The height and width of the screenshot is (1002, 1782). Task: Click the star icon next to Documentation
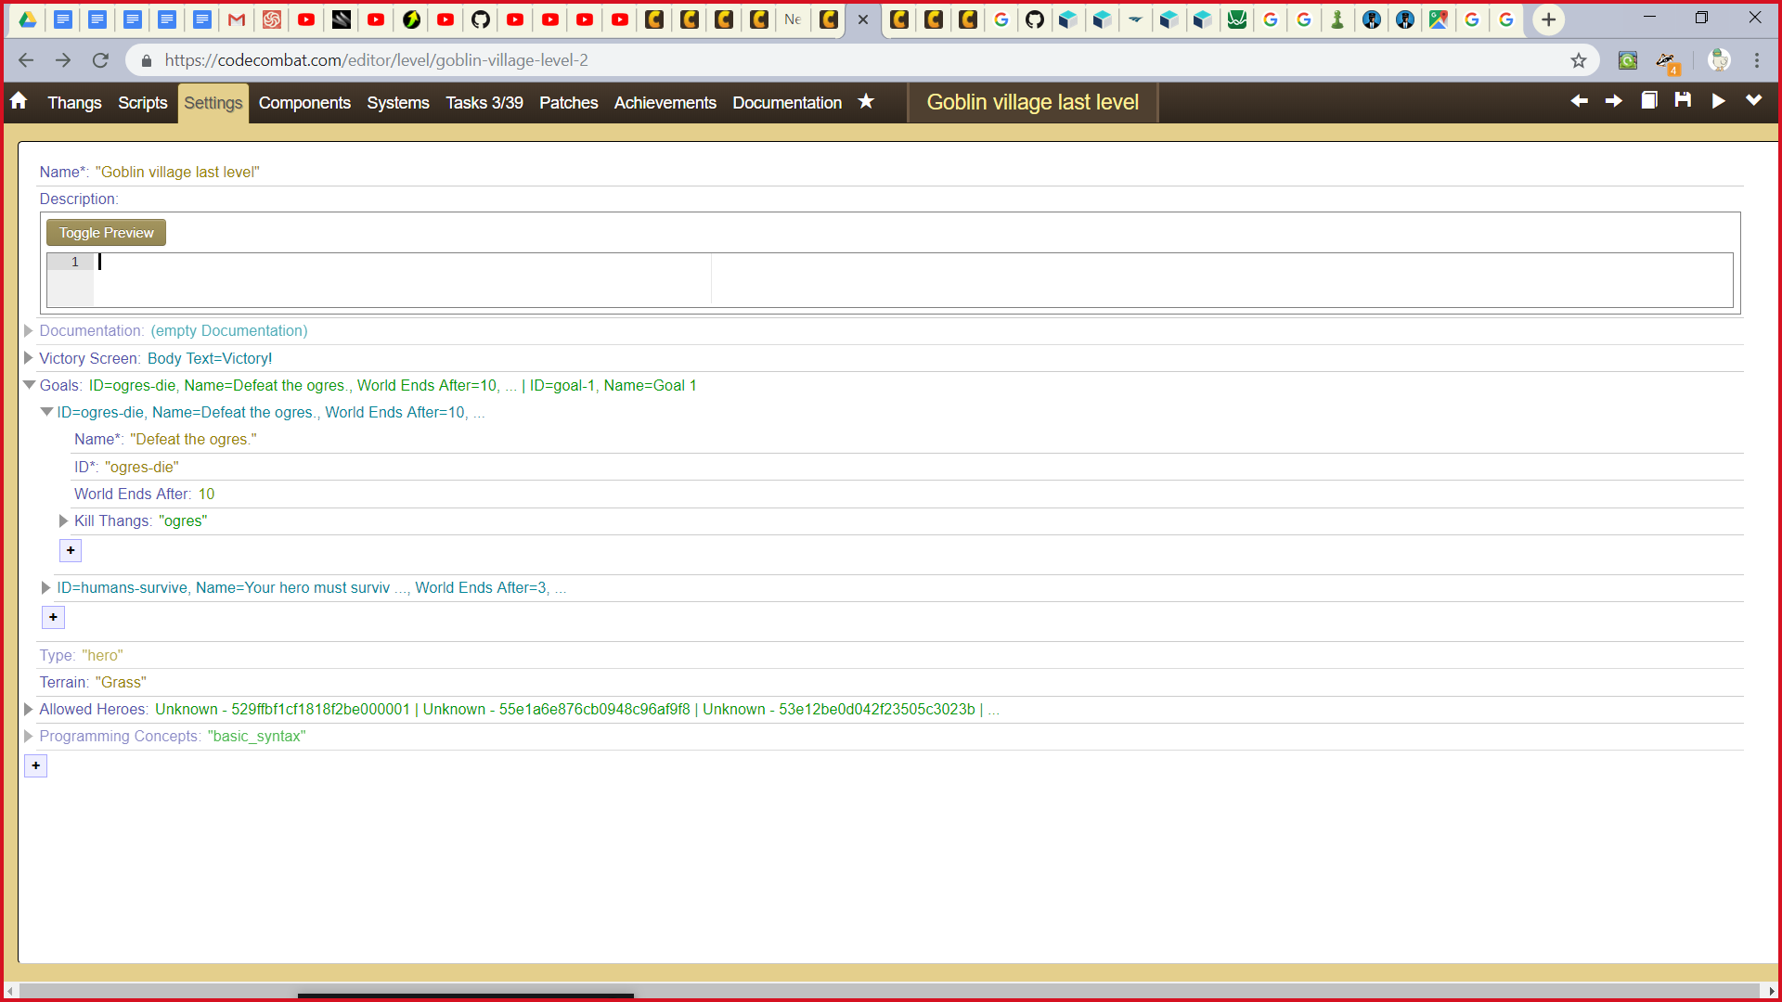pos(866,101)
